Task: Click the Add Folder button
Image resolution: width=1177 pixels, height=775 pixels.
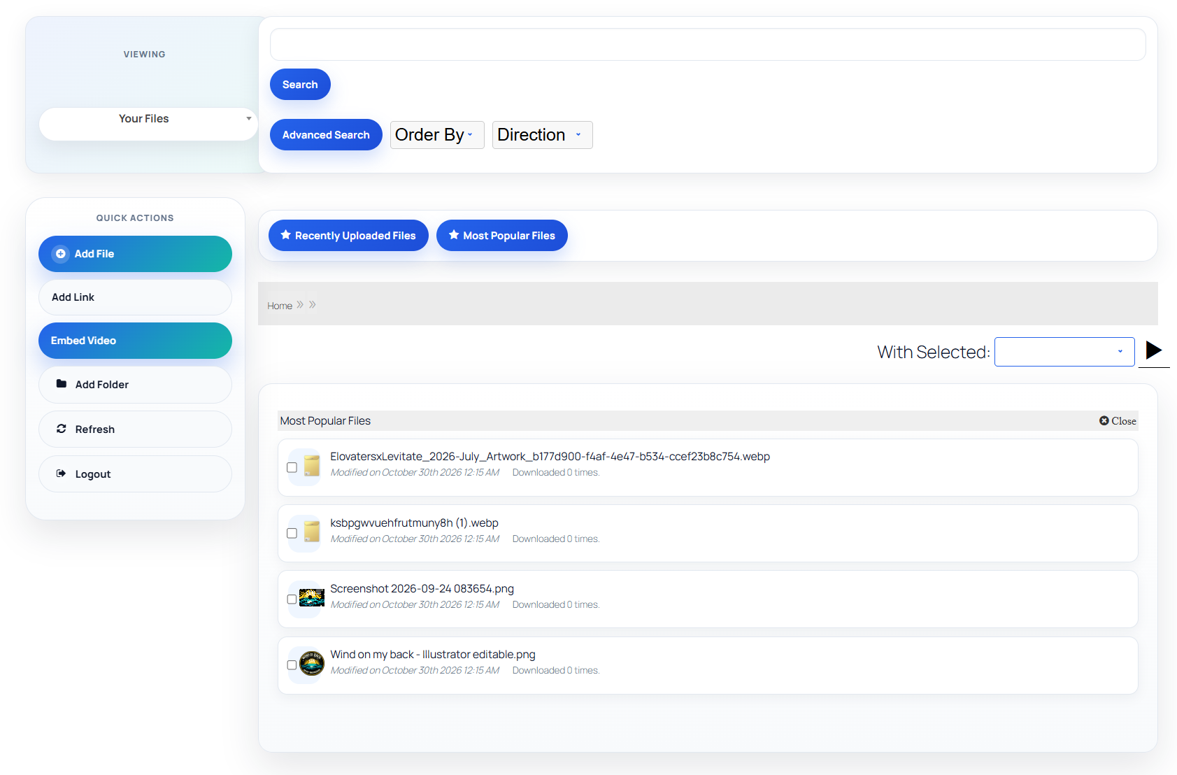Action: [135, 385]
